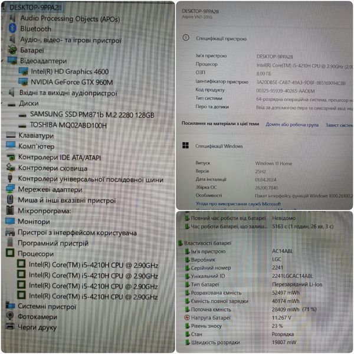Click the SAMSUNG SSD drive icon

(22, 116)
